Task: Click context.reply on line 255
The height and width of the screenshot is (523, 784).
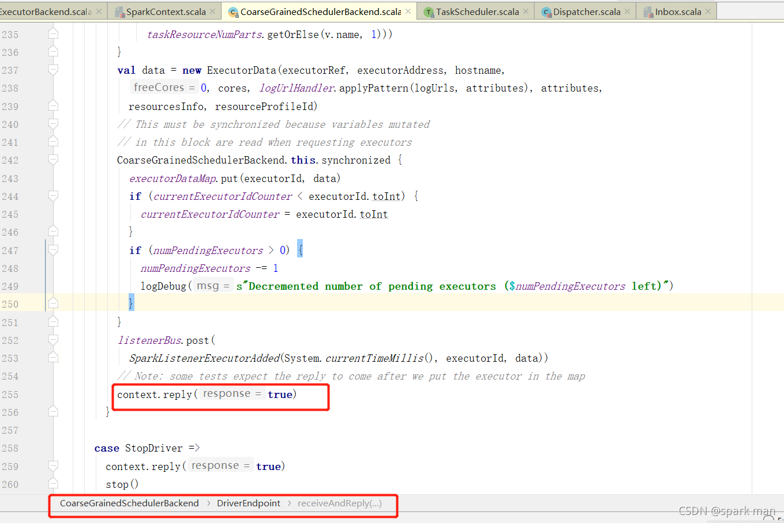Action: point(155,395)
